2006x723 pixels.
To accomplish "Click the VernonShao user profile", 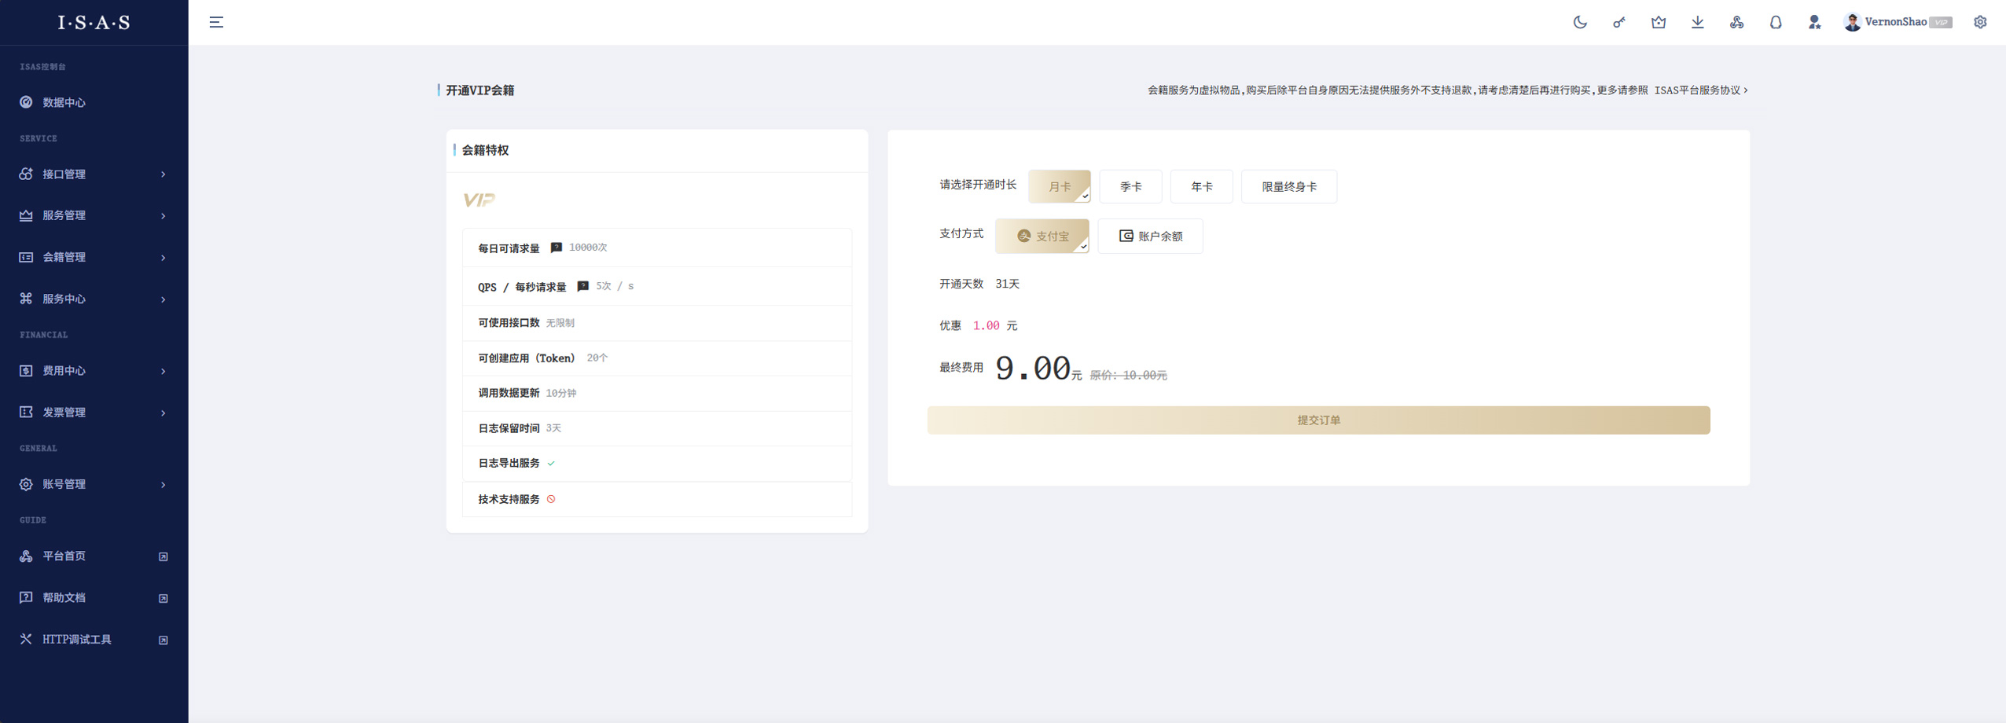I will pos(1895,22).
